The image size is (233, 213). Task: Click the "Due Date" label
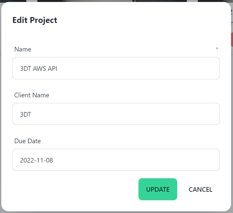[27, 141]
